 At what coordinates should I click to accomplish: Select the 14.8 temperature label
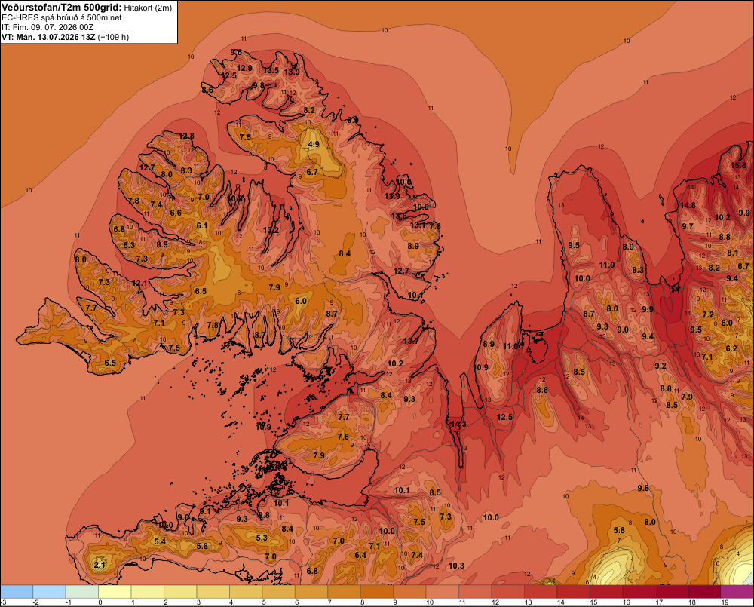point(688,205)
